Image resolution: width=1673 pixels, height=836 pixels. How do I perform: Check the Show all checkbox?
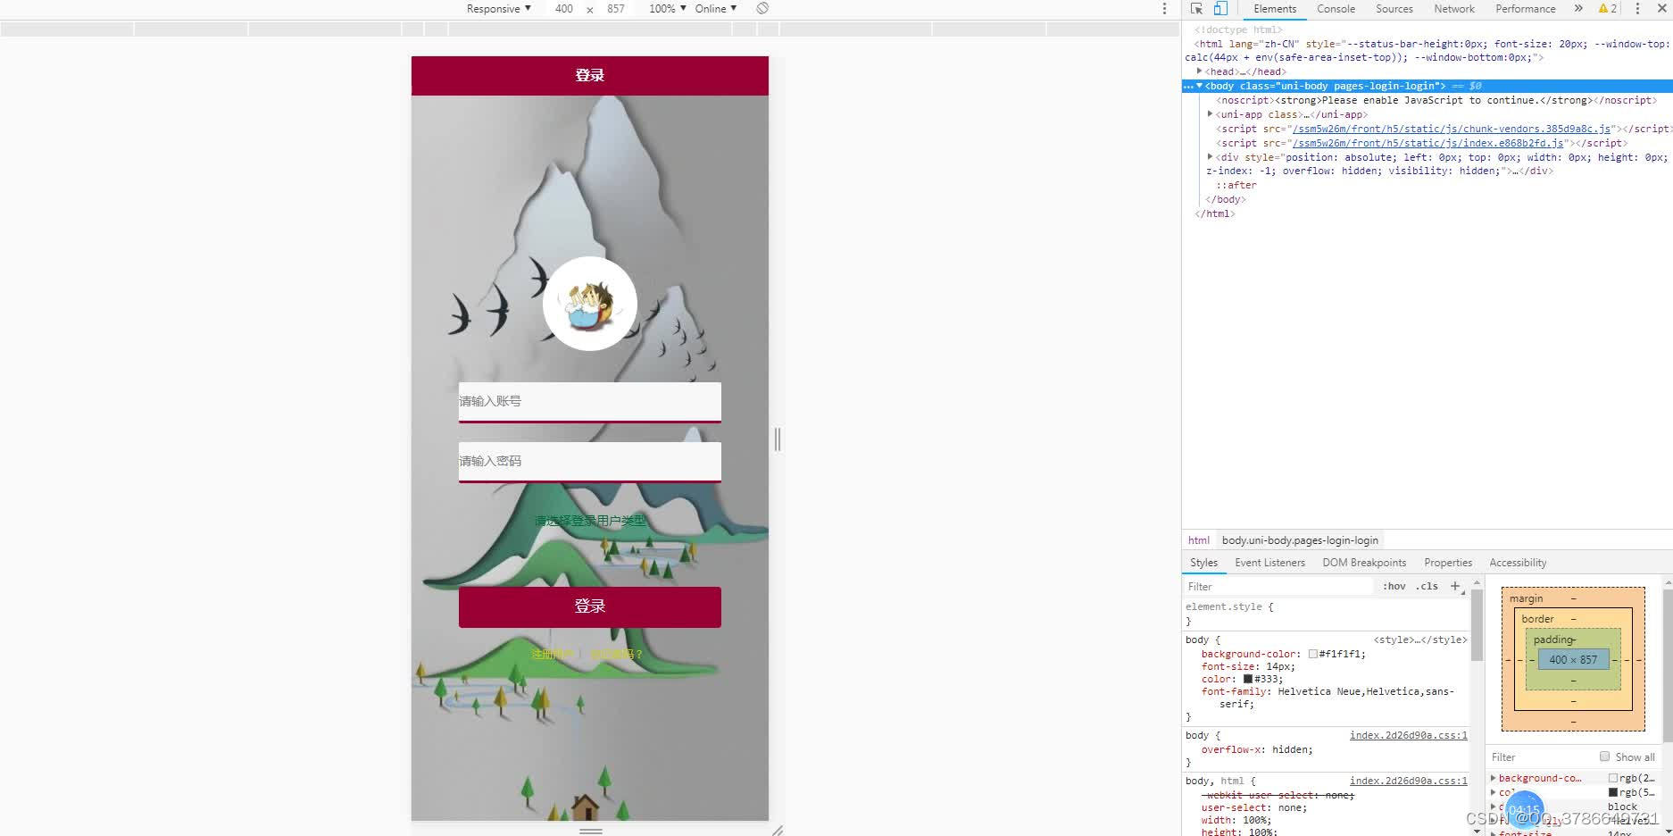[1604, 757]
